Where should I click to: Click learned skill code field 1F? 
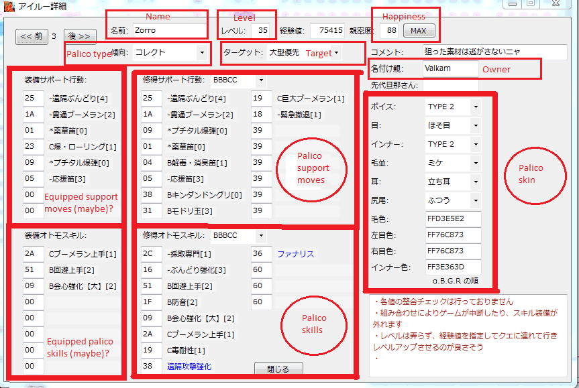point(152,302)
